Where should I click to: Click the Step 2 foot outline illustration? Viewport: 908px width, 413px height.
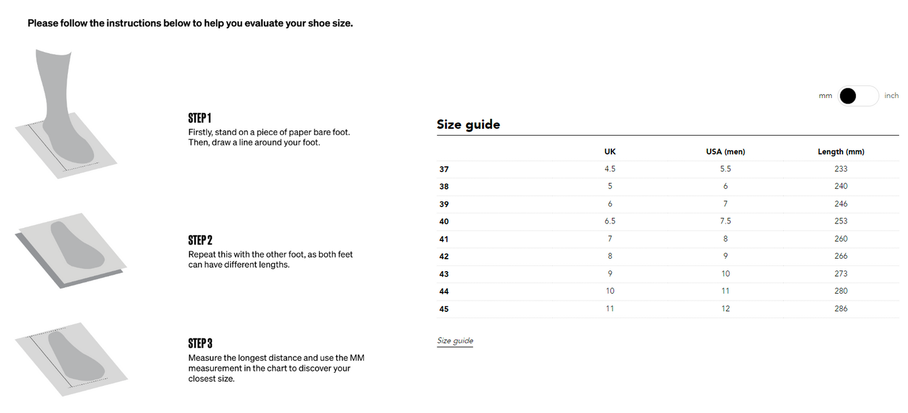pyautogui.click(x=70, y=249)
